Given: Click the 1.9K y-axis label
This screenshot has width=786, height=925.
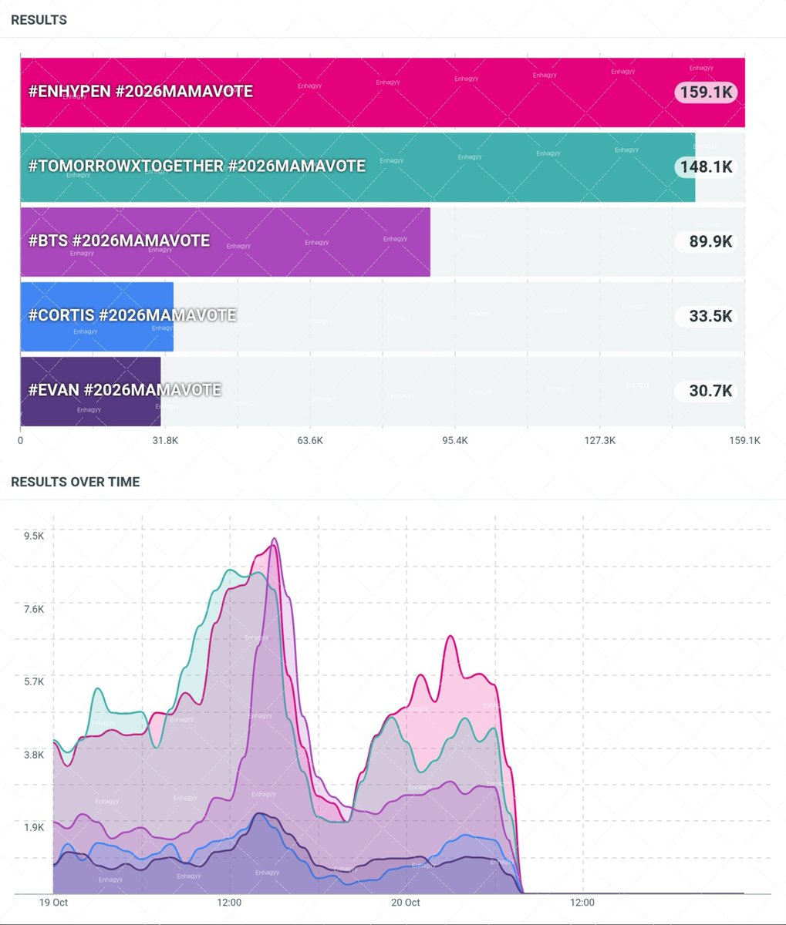Looking at the screenshot, I should (34, 827).
